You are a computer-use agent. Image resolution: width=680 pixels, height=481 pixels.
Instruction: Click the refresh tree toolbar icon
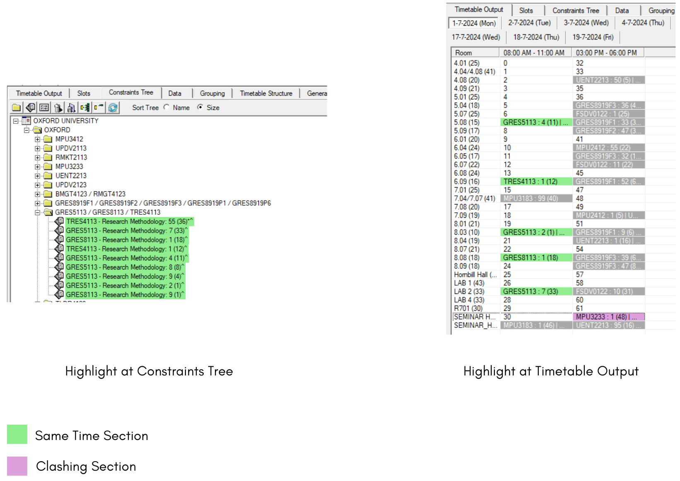[x=113, y=108]
